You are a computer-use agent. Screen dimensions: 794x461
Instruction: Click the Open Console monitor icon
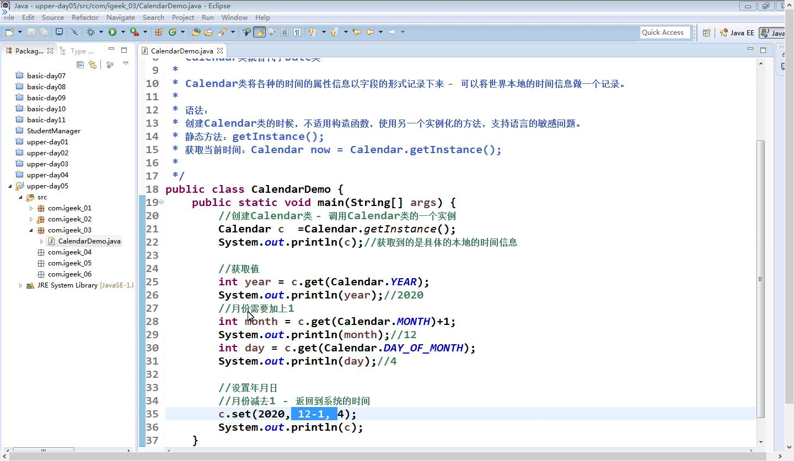[x=59, y=32]
